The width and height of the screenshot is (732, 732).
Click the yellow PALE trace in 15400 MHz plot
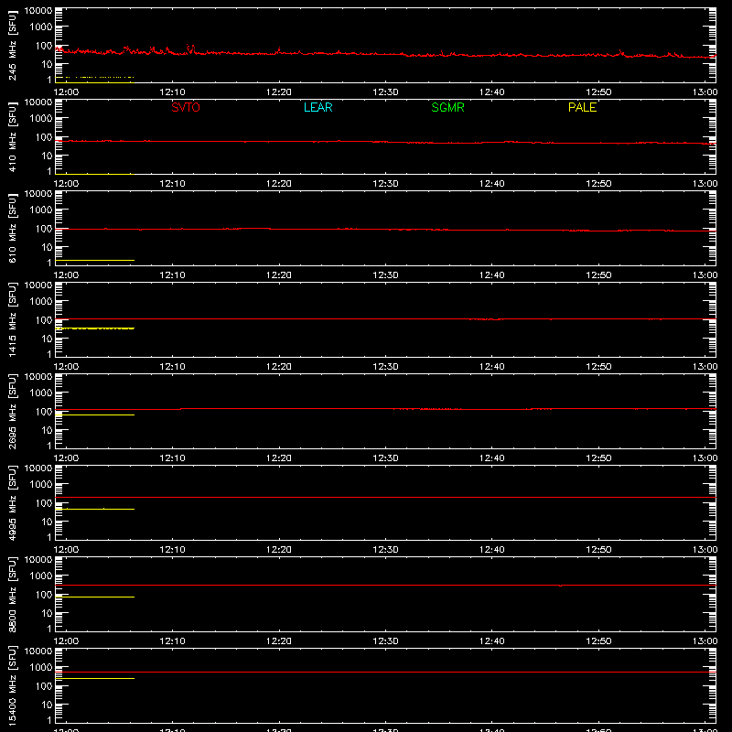[95, 678]
